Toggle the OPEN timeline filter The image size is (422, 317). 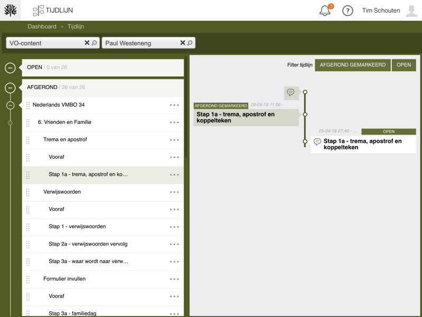click(x=404, y=65)
